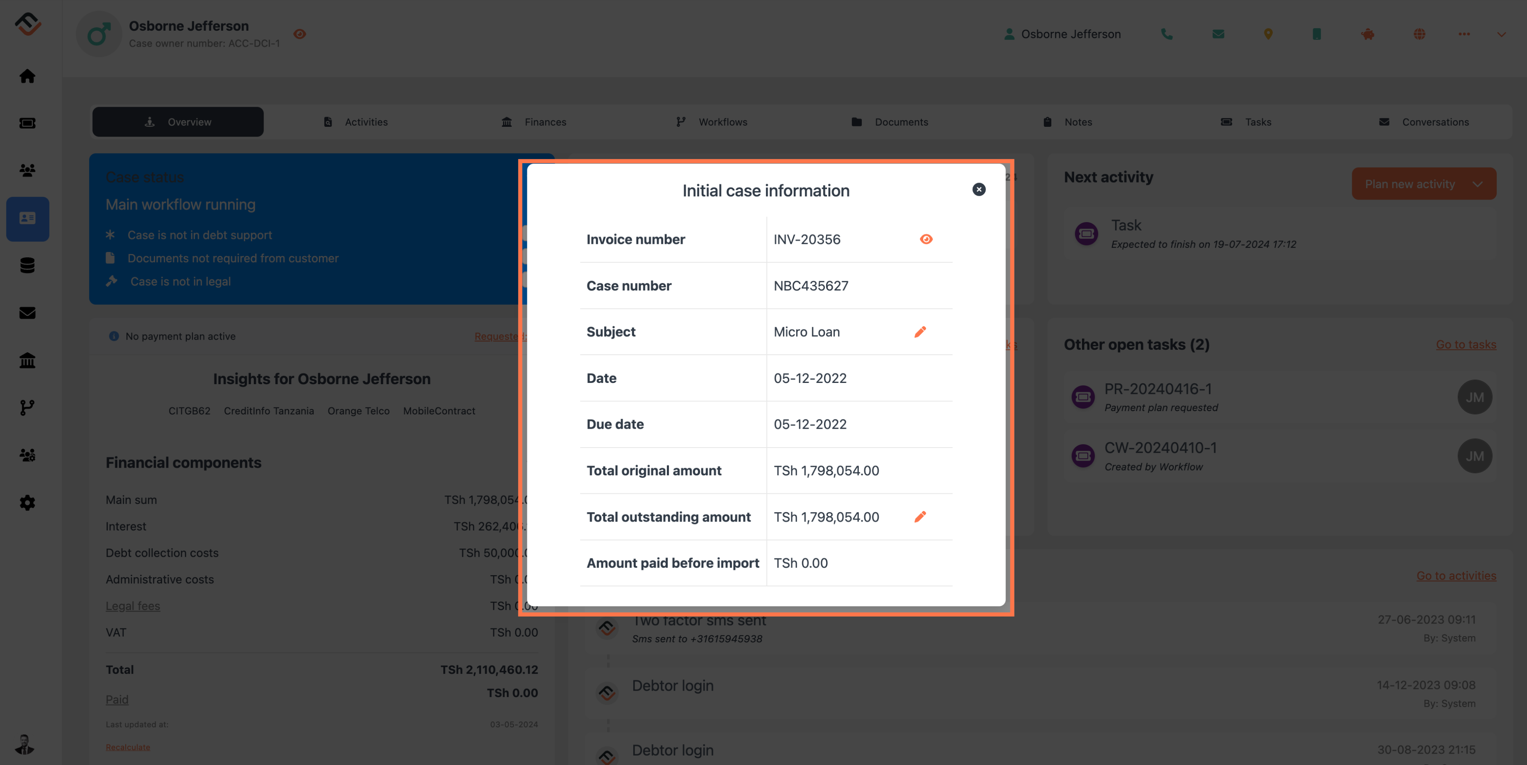Open the ticket icon in sidebar

(x=27, y=123)
